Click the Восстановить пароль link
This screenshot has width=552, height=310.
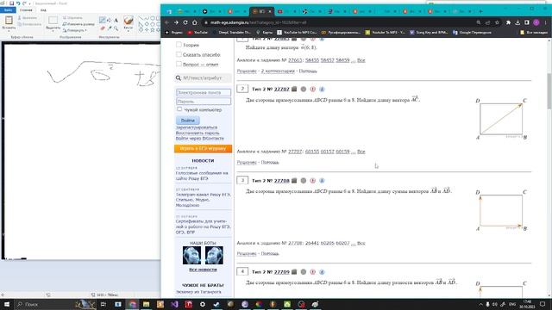[198, 133]
